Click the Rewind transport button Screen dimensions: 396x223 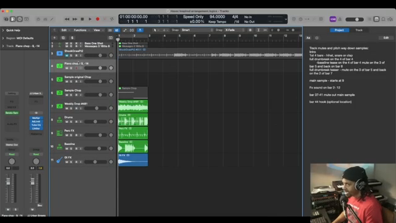point(67,19)
